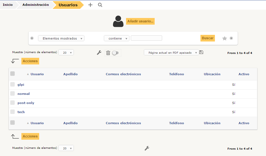The width and height of the screenshot is (266, 156).
Task: Open the PDF apaisado export dropdown
Action: coord(171,53)
